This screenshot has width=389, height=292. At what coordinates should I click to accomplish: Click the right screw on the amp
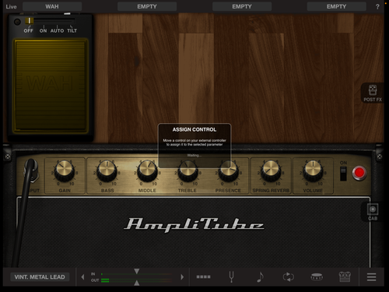tap(380, 157)
